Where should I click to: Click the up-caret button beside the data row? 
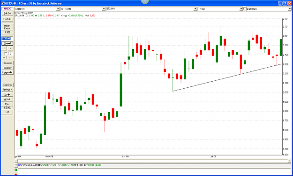[16, 165]
